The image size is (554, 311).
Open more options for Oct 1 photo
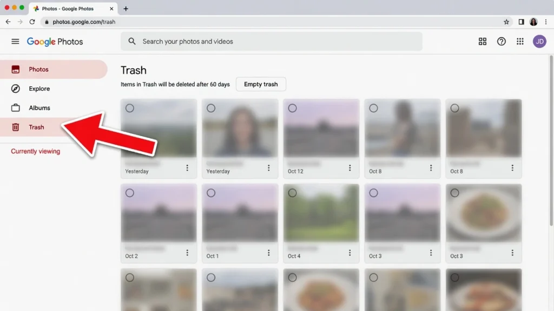coord(268,253)
